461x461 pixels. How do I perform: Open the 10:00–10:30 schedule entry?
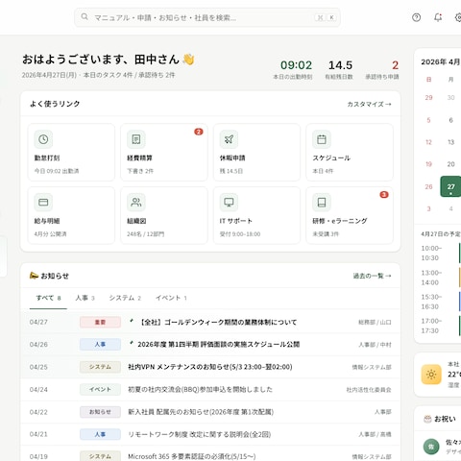coord(441,253)
